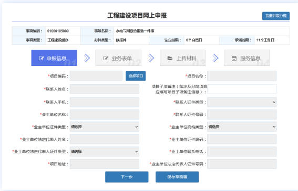This screenshot has width=298, height=191.
Task: Focus the 项目名称 input field
Action: pyautogui.click(x=242, y=76)
